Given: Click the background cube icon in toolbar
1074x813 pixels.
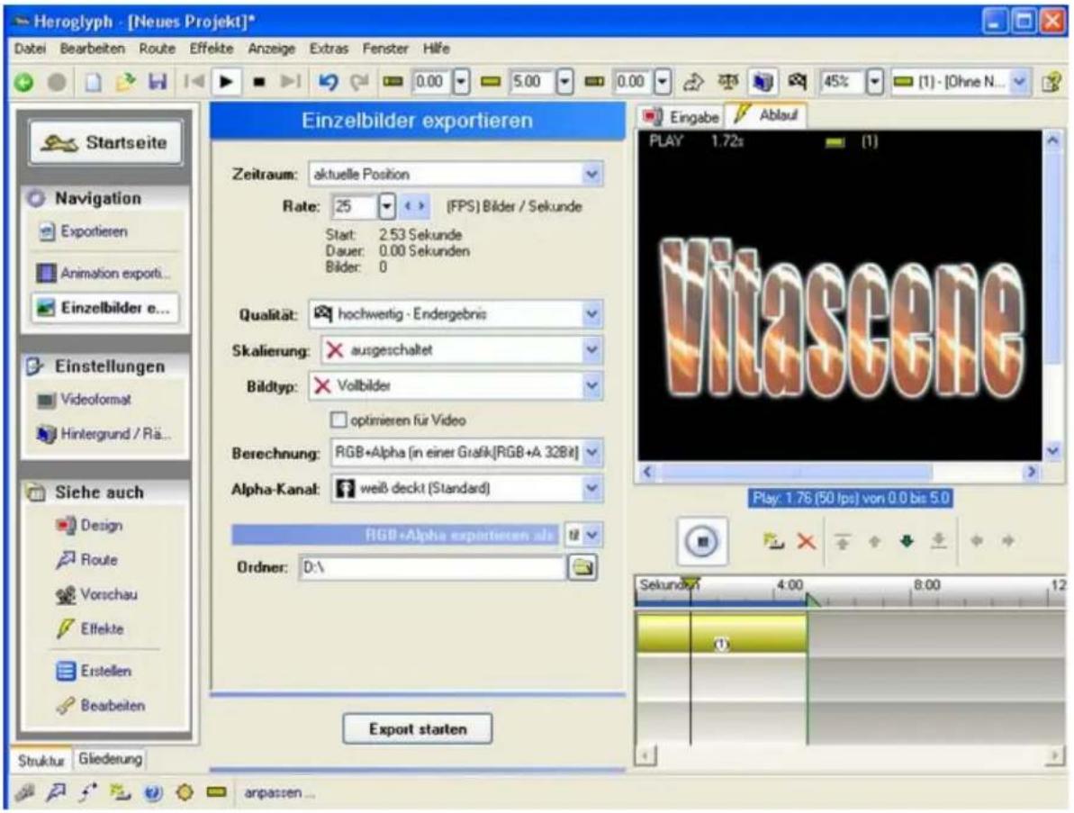Looking at the screenshot, I should coord(763,82).
